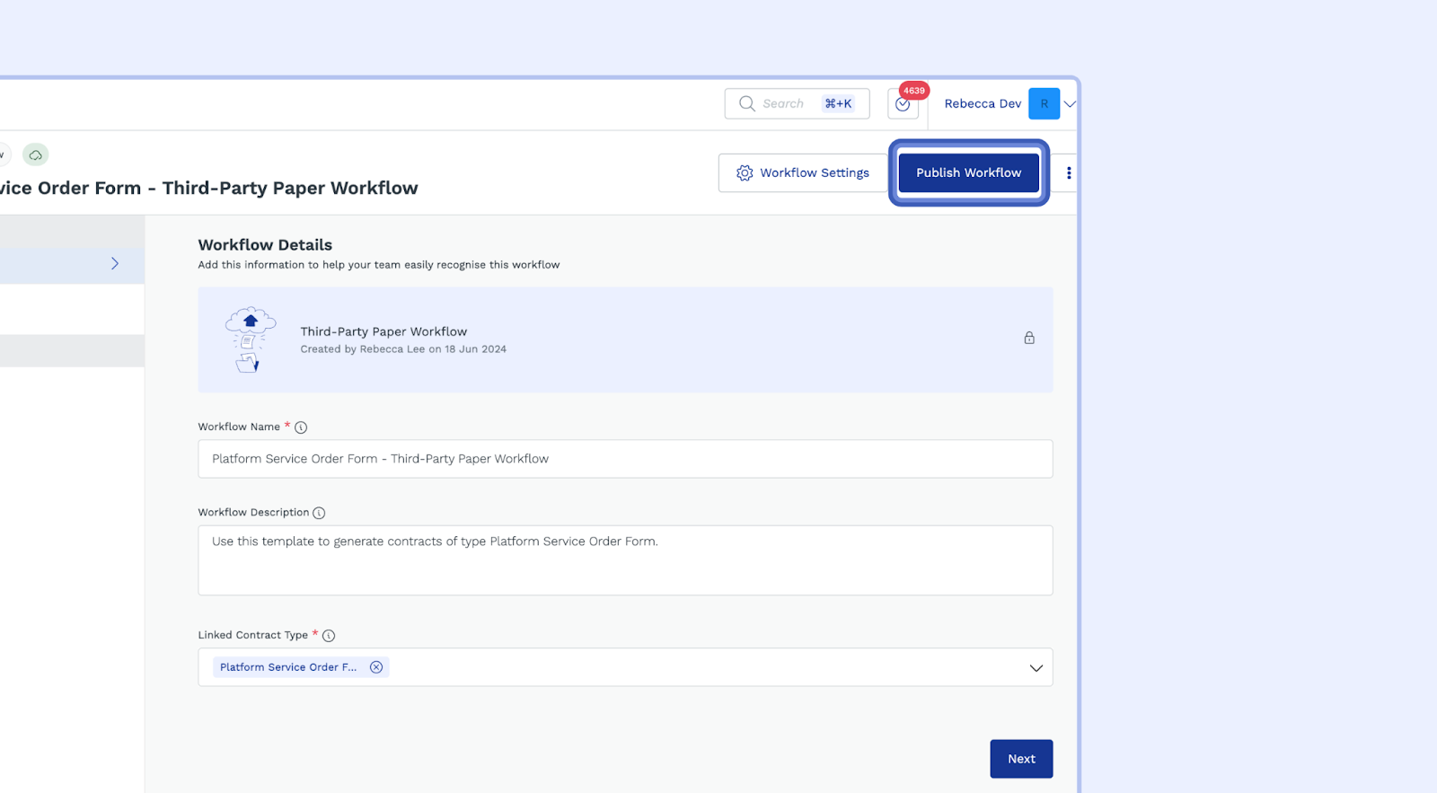The width and height of the screenshot is (1437, 793).
Task: Click the cloud save status icon
Action: pos(35,155)
